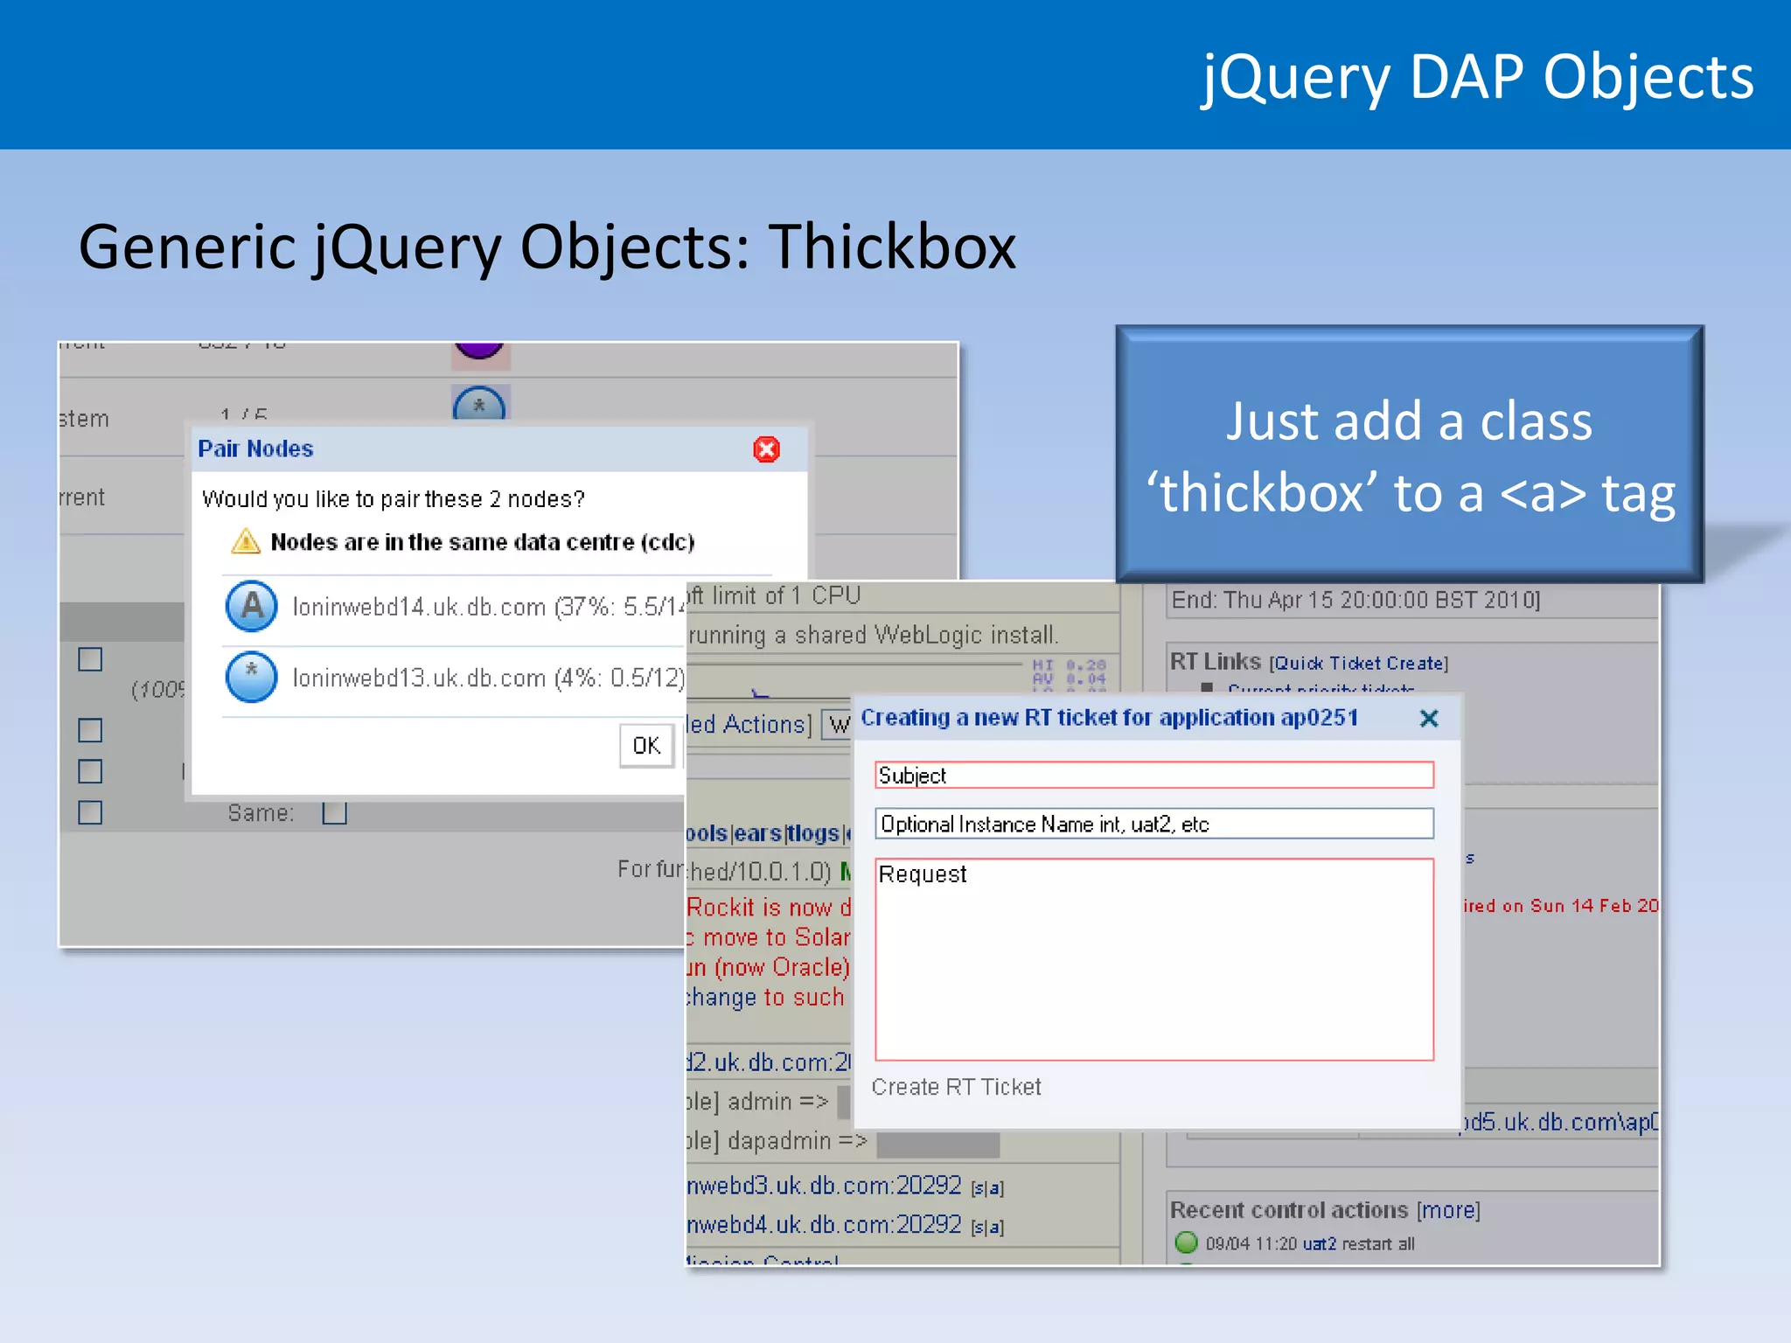Close the Pair Nodes dialog with red X
This screenshot has width=1791, height=1343.
point(766,449)
